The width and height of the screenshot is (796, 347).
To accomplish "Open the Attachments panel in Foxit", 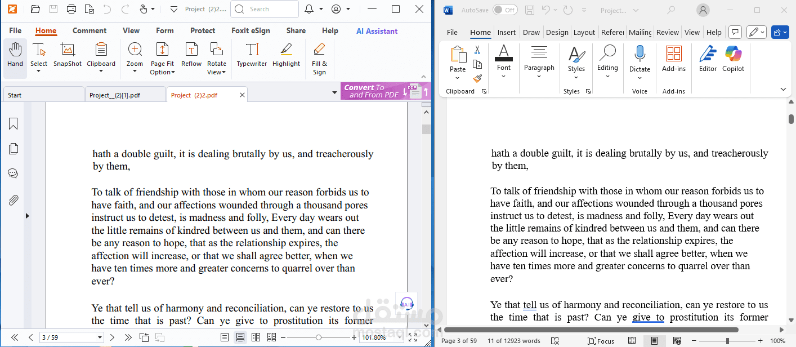I will (x=13, y=199).
